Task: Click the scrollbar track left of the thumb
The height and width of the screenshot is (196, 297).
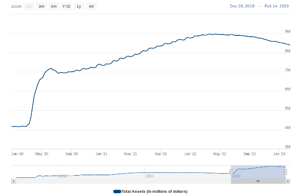Action: [123, 181]
